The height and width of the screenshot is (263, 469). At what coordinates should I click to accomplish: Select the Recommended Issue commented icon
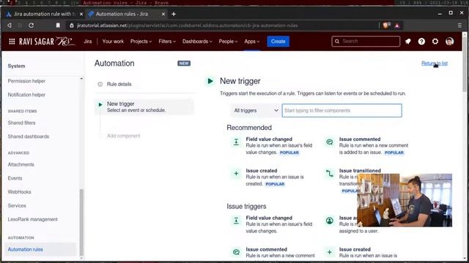pos(329,142)
